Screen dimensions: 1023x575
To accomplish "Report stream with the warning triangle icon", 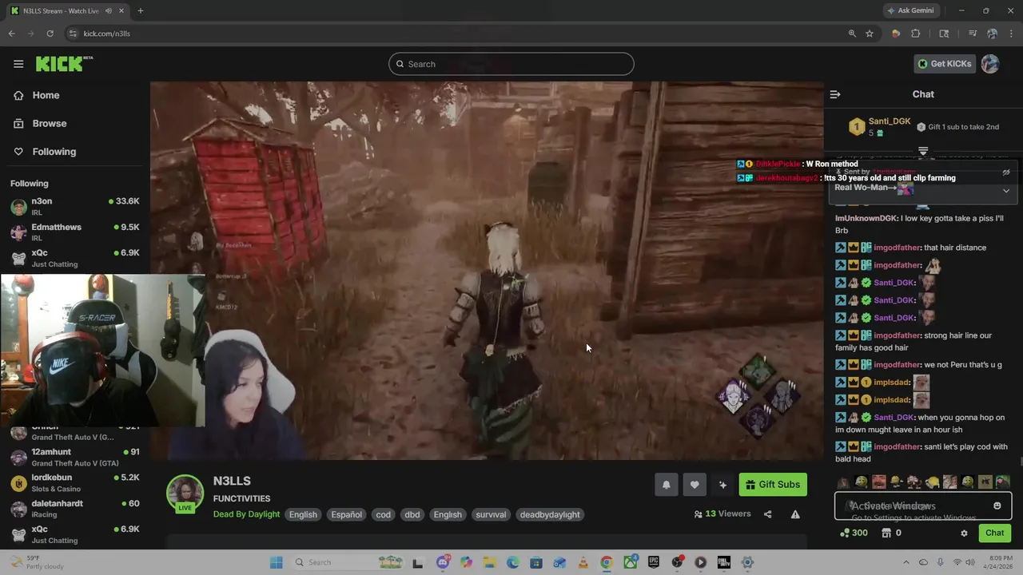I will coord(795,514).
